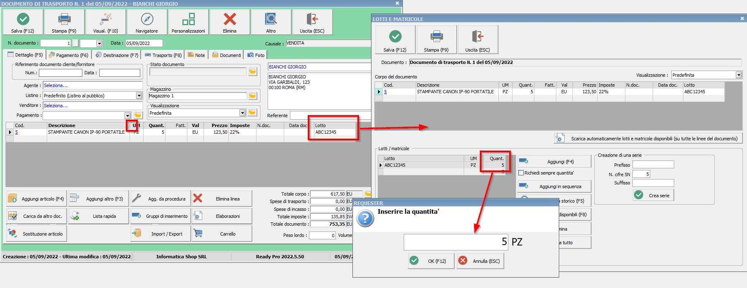Click Aggiungi altro (F3) button
Viewport: 747px width, 288px height.
click(x=98, y=199)
